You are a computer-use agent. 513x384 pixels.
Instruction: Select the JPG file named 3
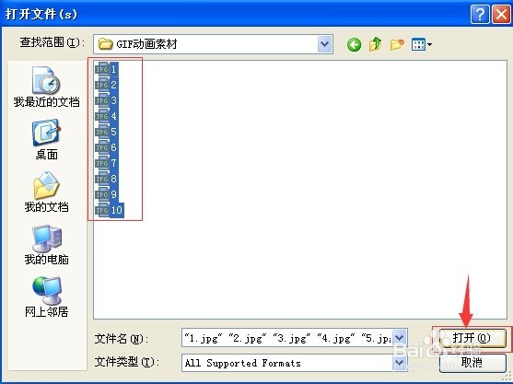click(107, 100)
